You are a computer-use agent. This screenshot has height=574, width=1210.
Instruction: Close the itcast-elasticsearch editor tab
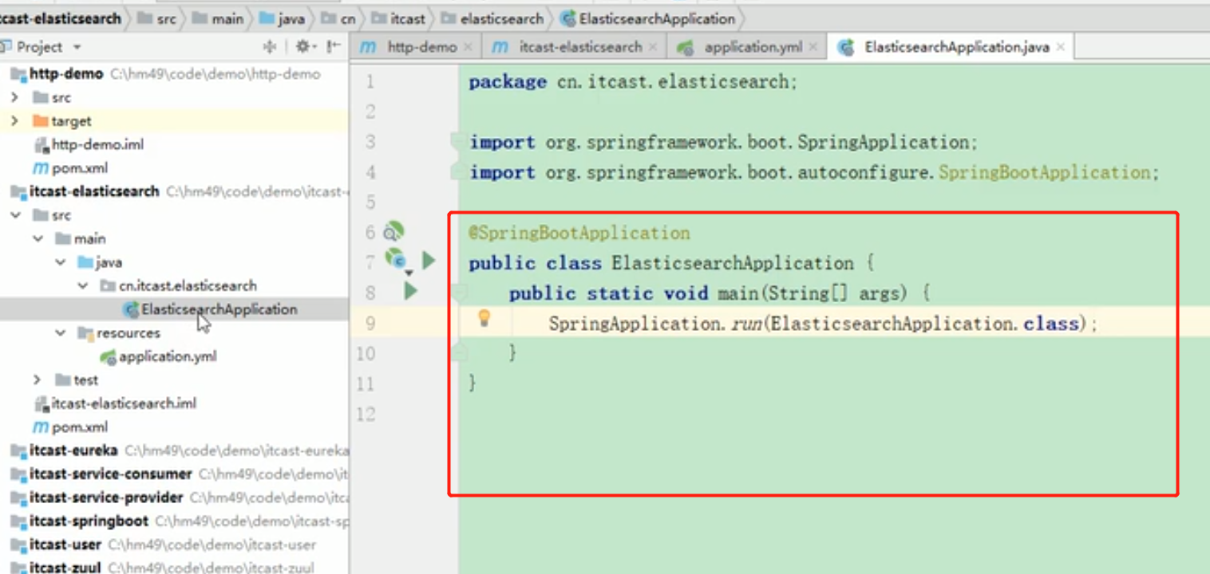click(x=652, y=47)
